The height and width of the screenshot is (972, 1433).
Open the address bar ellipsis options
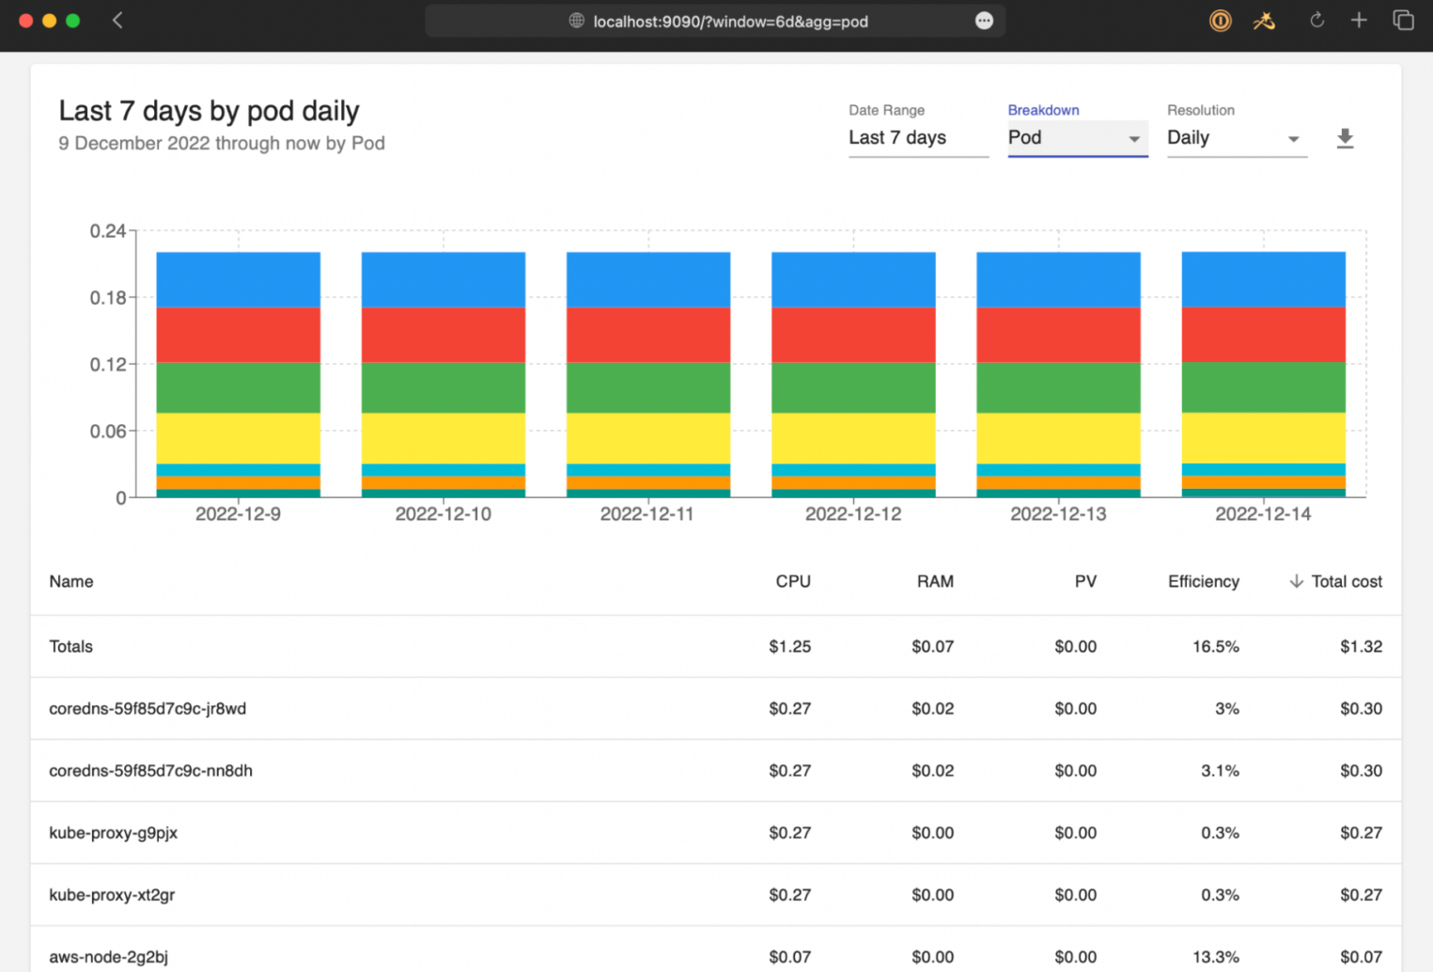click(984, 21)
